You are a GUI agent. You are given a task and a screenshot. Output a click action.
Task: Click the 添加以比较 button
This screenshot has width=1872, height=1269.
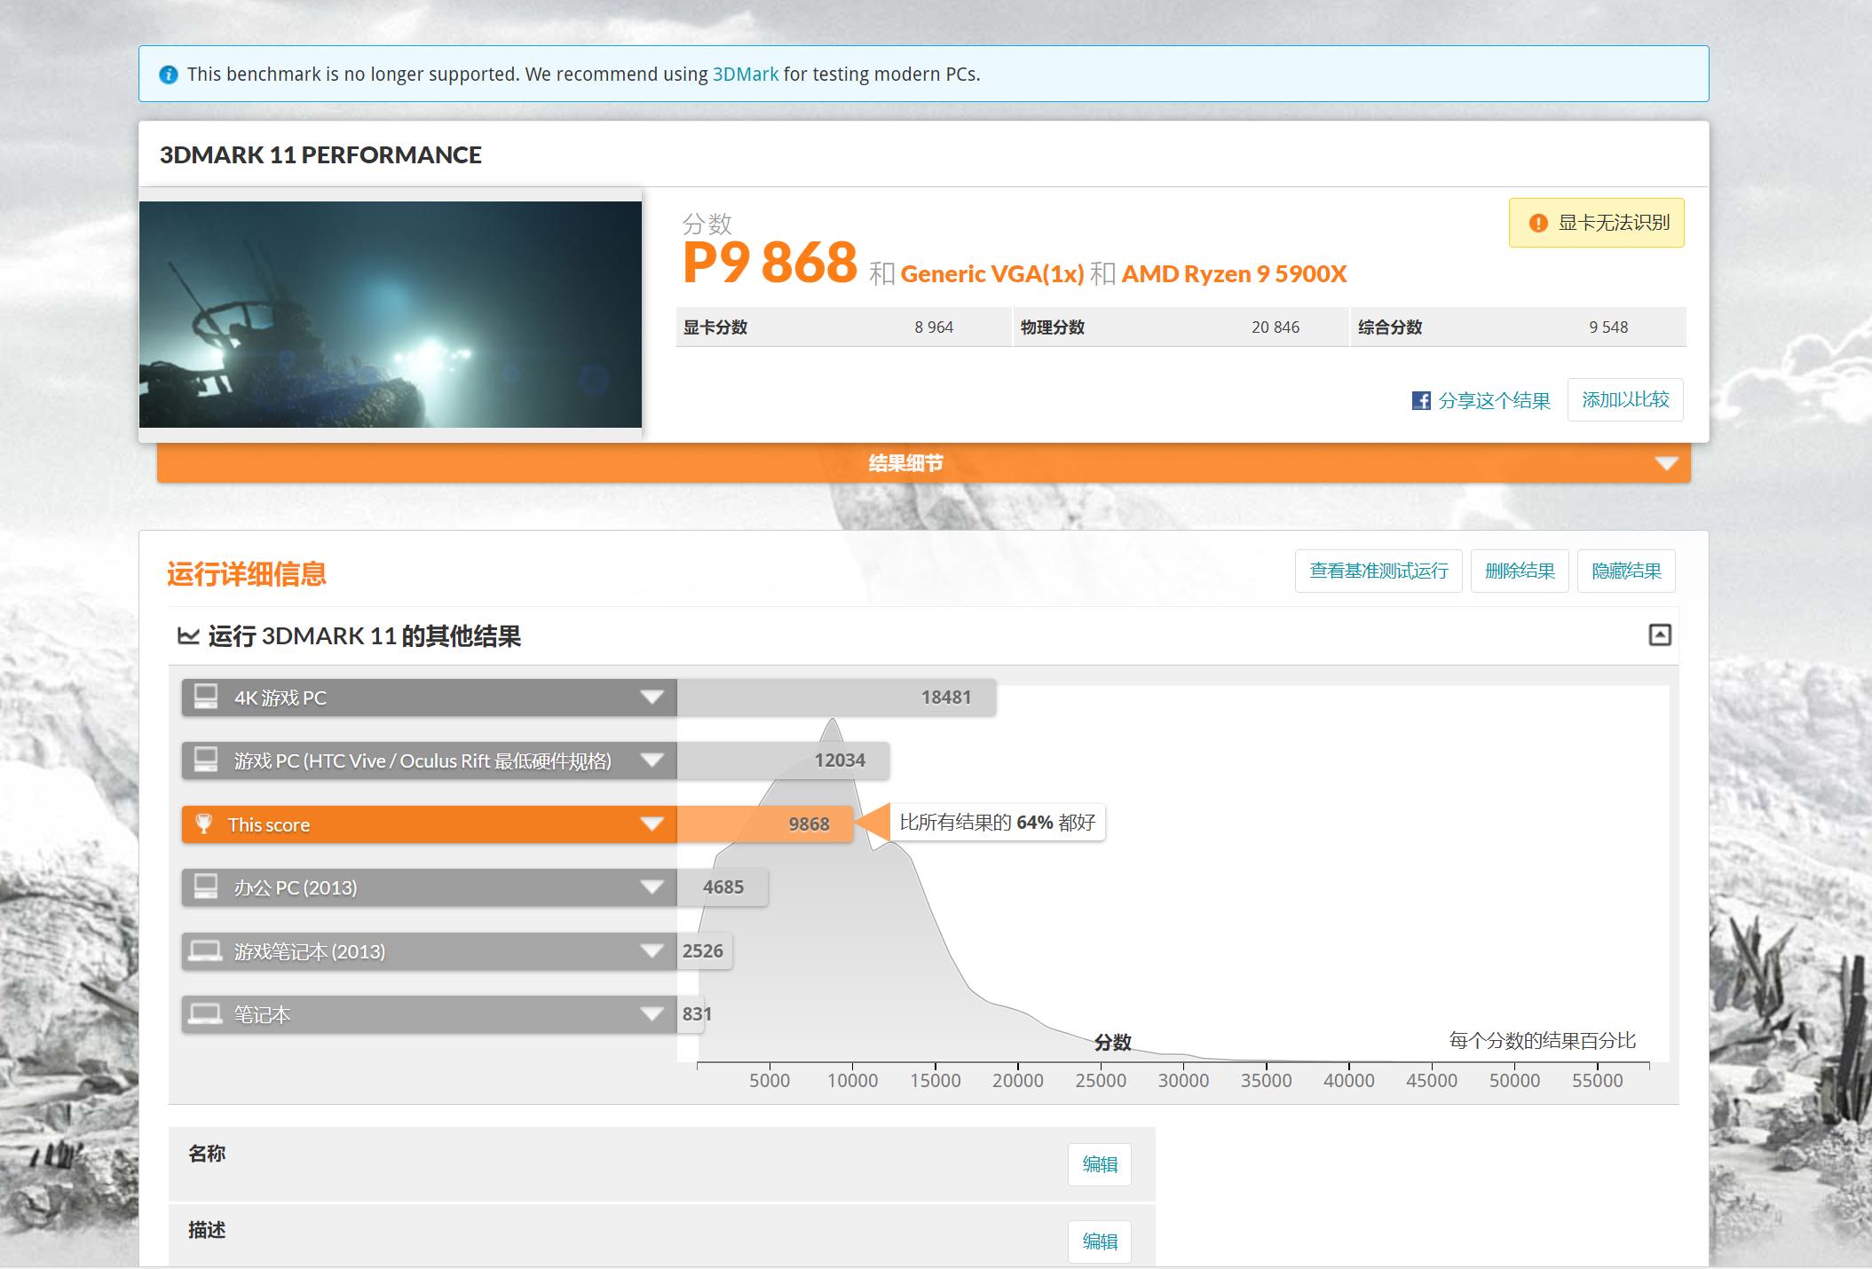(x=1624, y=400)
